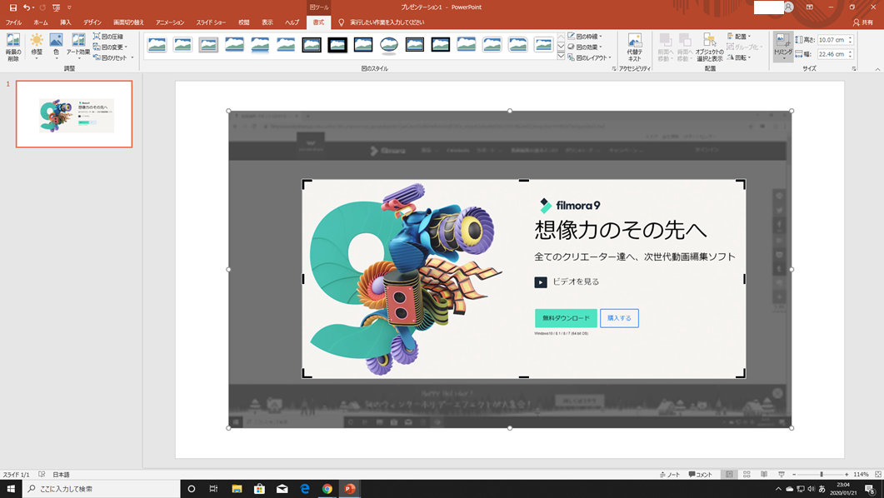
Task: Open File Explorer from the taskbar
Action: pos(237,488)
